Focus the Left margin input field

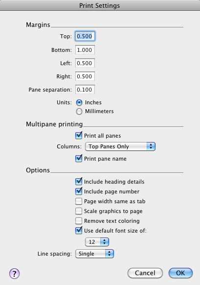click(85, 63)
